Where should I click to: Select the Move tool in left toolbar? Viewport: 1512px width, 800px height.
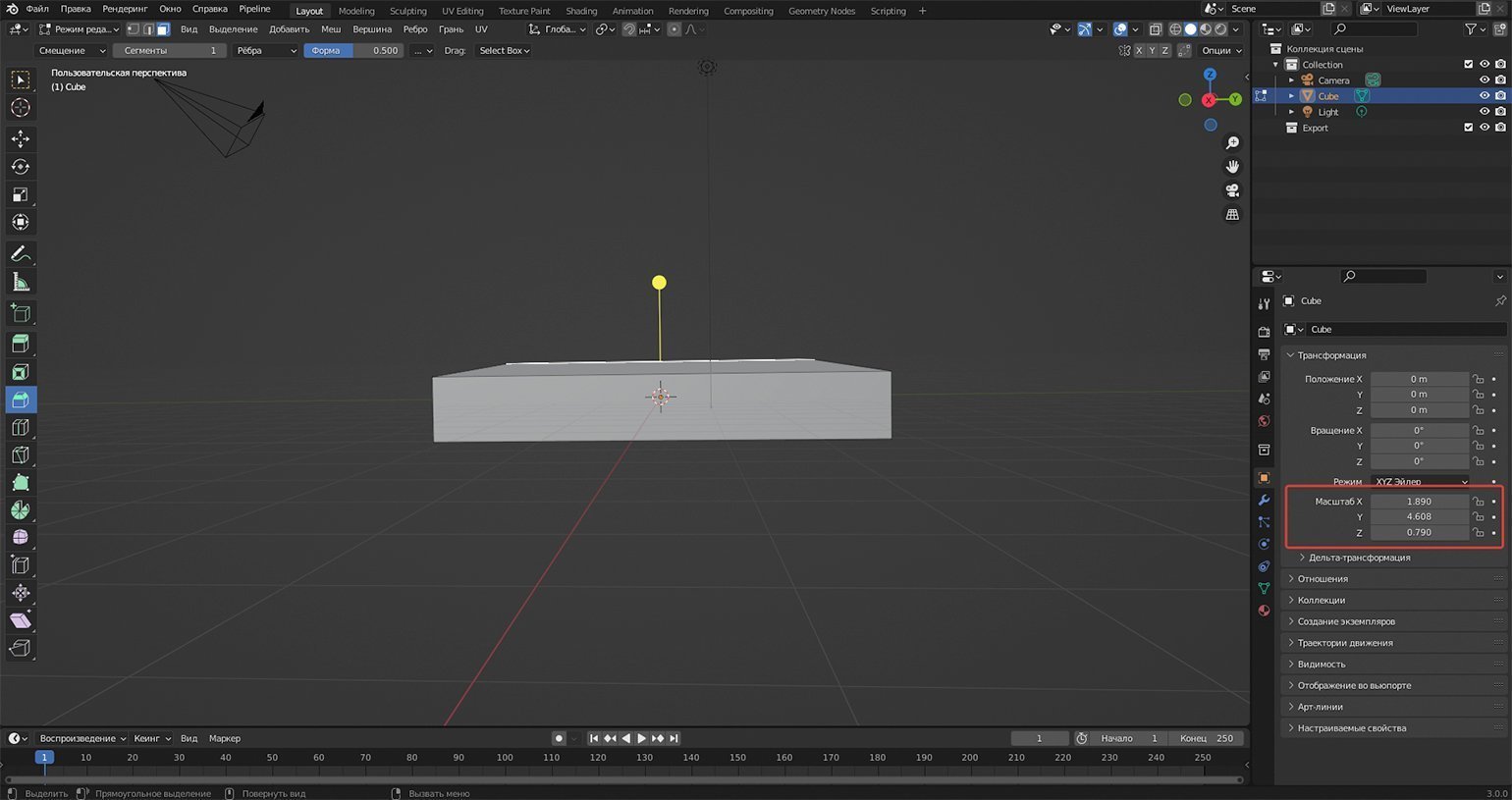(x=21, y=139)
